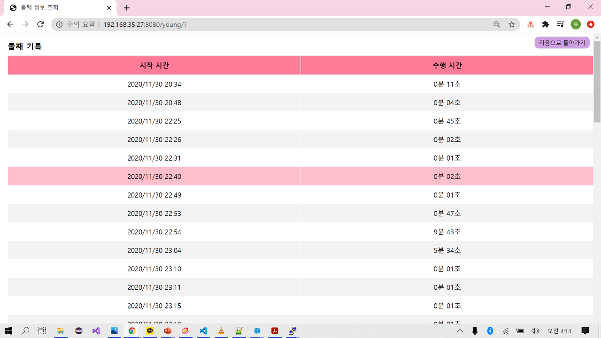Open a new browser tab
The image size is (601, 338).
127,8
